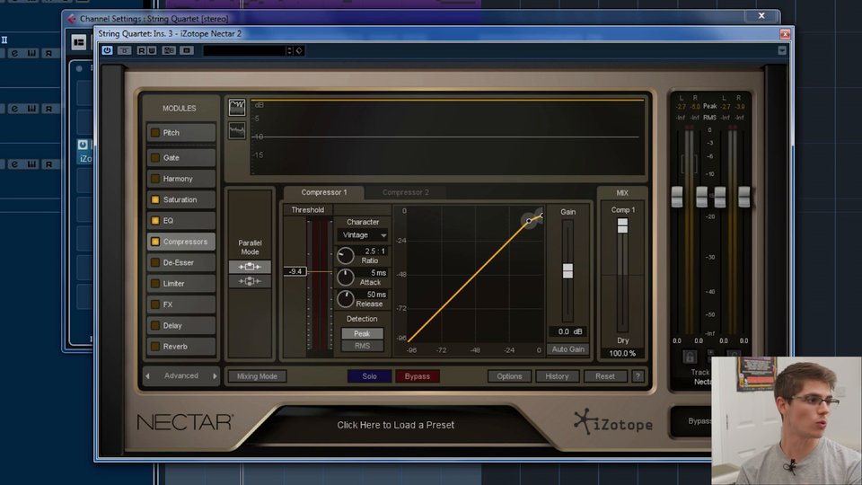
Task: Enable the Harmony module checkbox
Action: tap(155, 179)
